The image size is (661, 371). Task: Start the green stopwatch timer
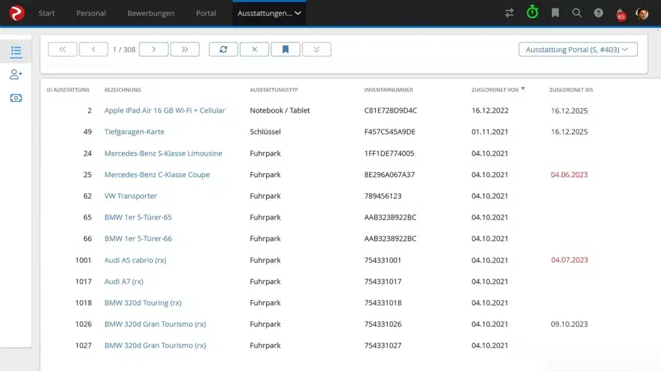pyautogui.click(x=533, y=12)
